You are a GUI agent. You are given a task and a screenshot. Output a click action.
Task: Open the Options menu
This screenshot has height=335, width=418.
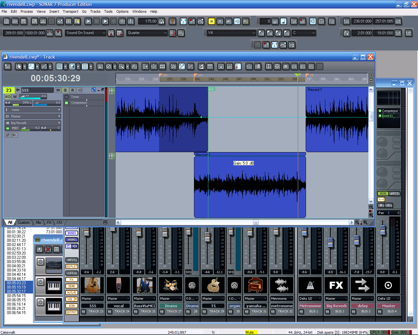click(122, 11)
